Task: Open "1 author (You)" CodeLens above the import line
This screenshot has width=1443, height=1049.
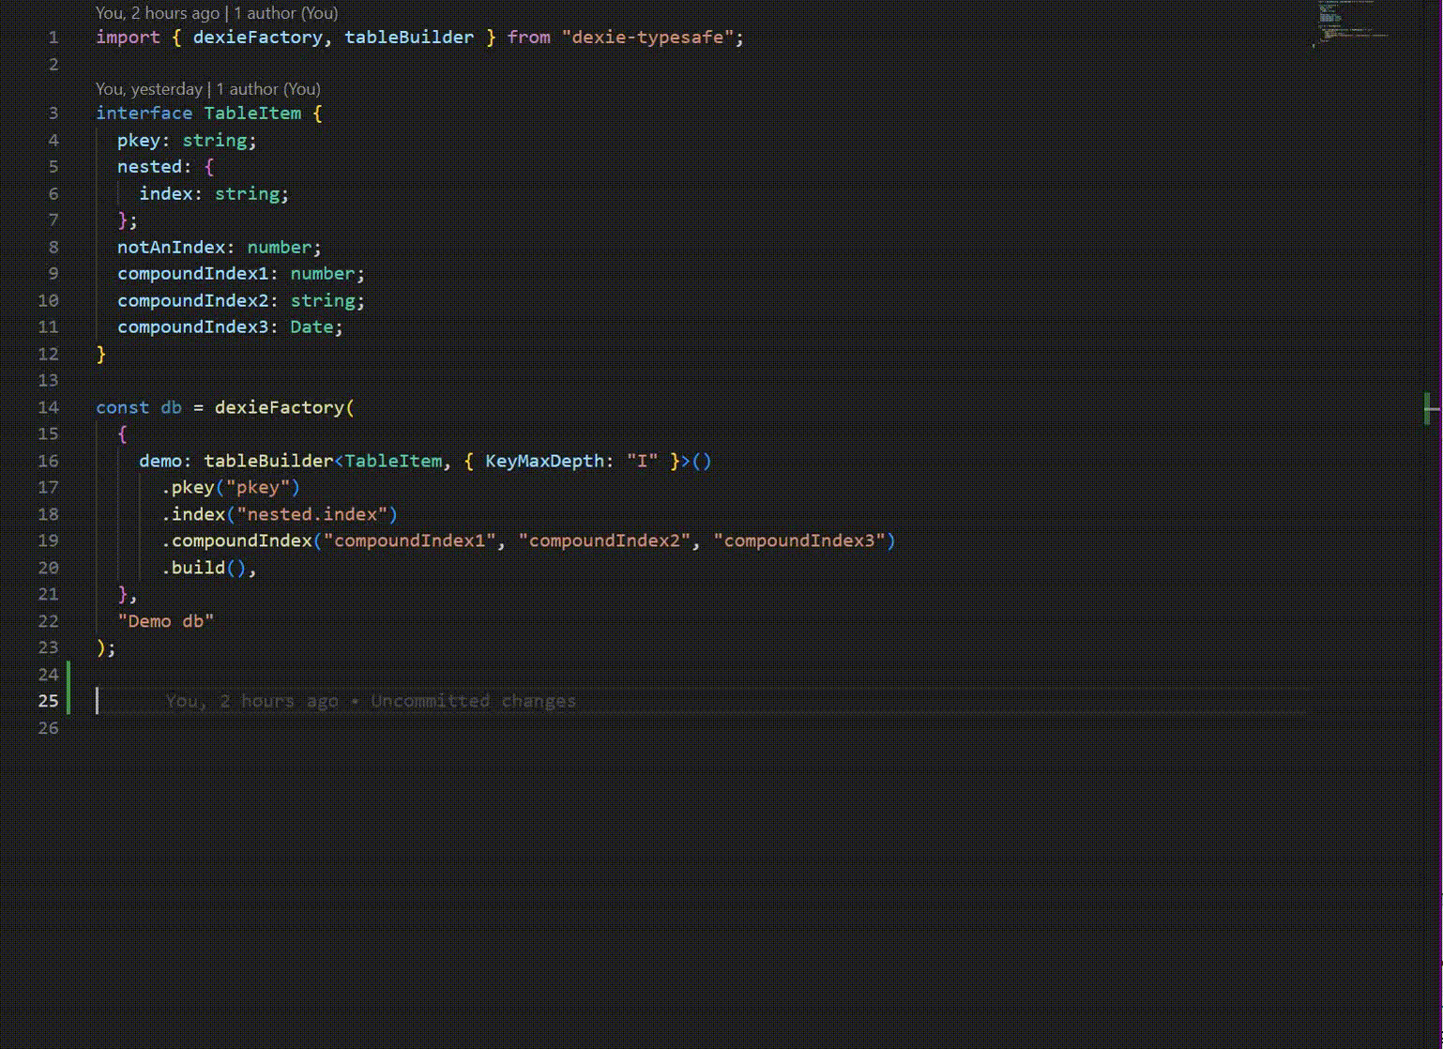Action: [286, 13]
